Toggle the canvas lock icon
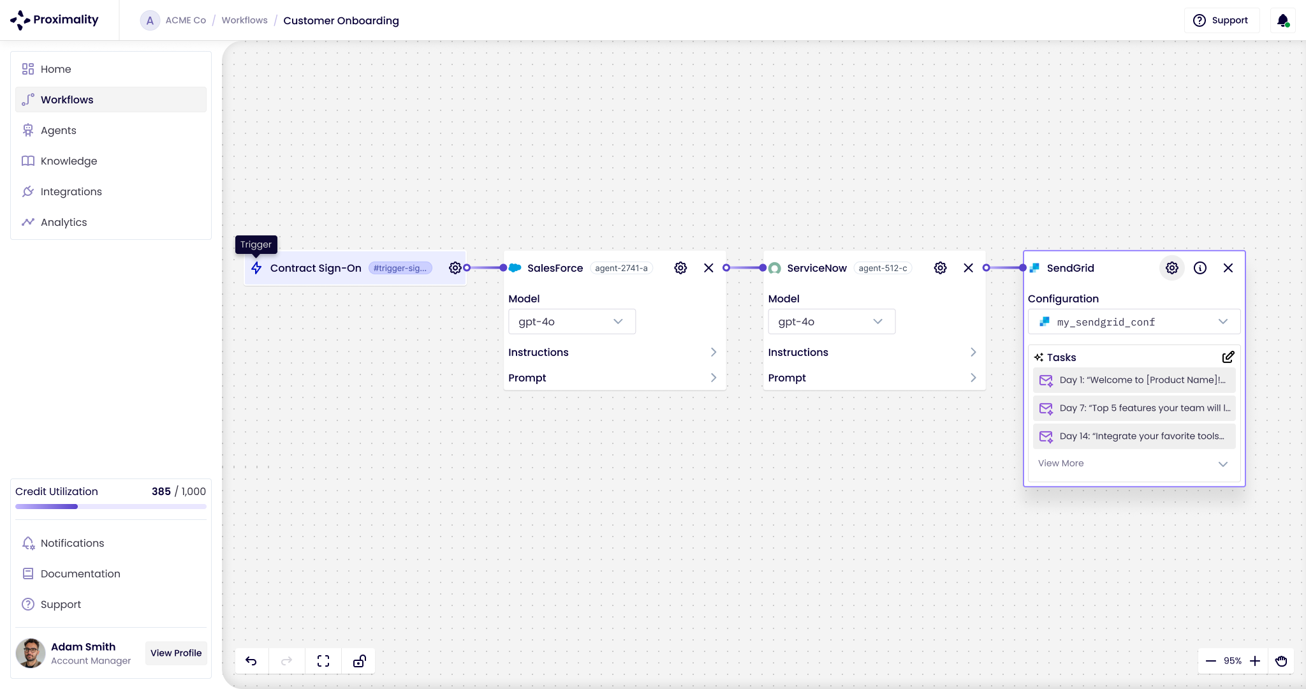 pyautogui.click(x=358, y=661)
